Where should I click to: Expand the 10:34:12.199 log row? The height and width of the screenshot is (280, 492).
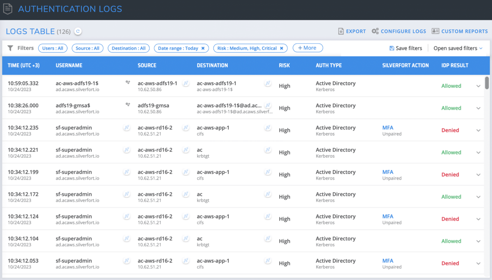tap(478, 175)
